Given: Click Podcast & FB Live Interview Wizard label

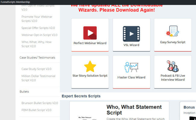Looking at the screenshot, I should 173,78.
